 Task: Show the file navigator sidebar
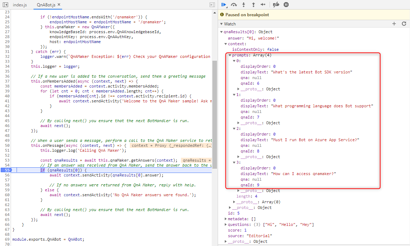(5, 5)
